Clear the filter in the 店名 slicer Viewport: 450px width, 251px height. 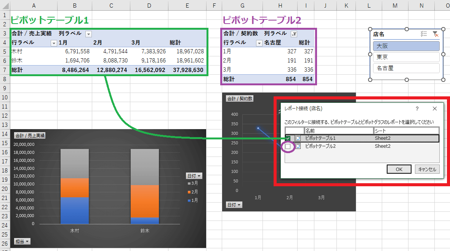(436, 34)
